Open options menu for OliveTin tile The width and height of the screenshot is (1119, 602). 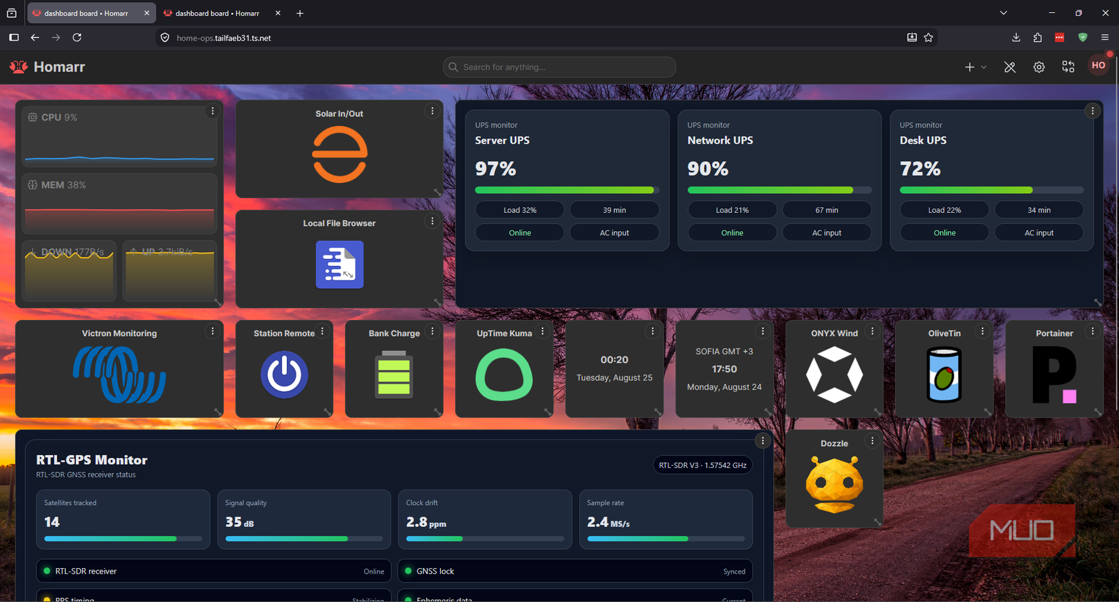(983, 331)
